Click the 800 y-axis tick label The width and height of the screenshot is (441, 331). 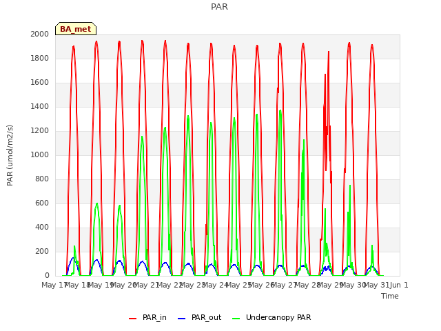[x=42, y=179]
